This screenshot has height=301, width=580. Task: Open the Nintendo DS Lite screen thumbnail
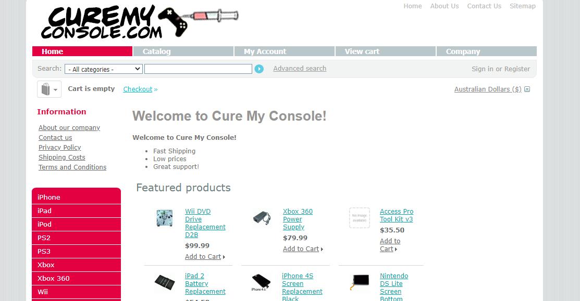tap(360, 282)
